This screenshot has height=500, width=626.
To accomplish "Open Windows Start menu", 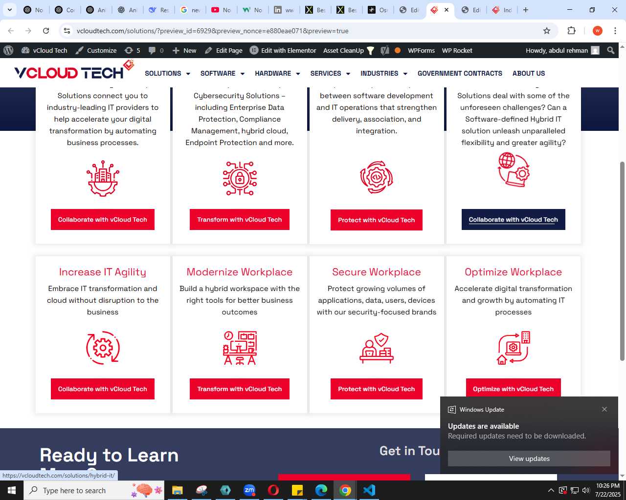I will coord(12,490).
